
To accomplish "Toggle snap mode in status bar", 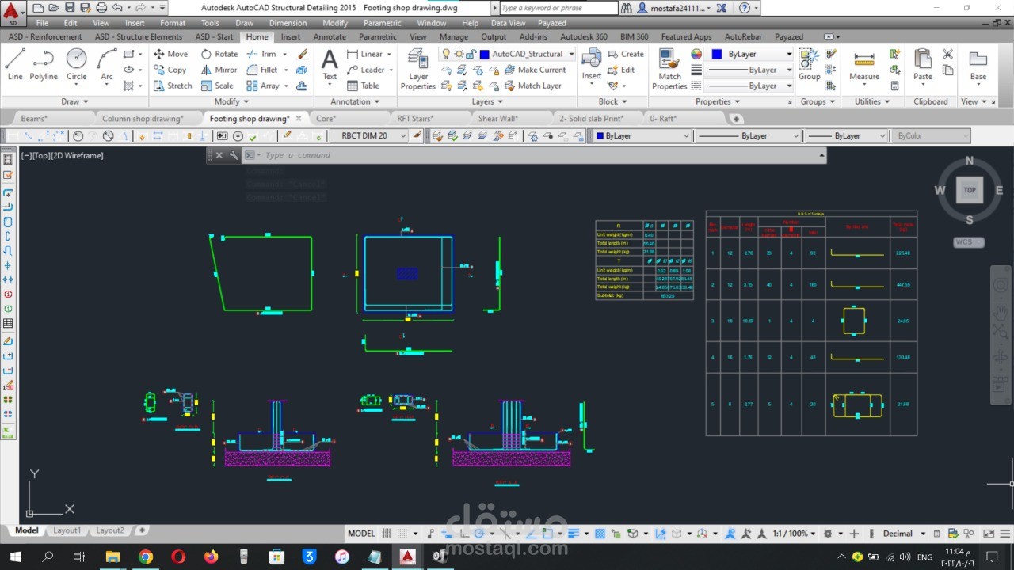I will coord(403,534).
